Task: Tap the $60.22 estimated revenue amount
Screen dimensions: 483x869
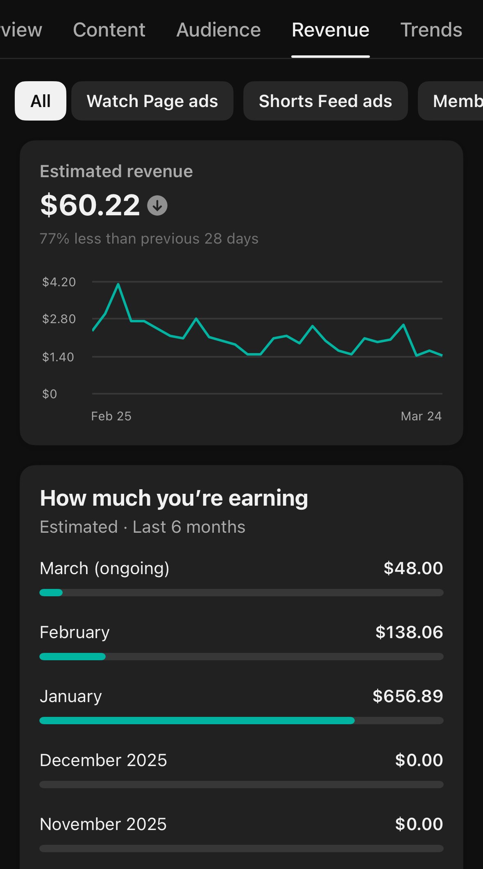Action: pos(90,205)
